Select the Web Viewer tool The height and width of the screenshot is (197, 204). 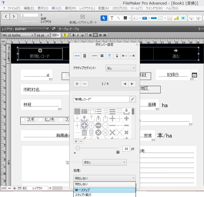tap(183, 18)
